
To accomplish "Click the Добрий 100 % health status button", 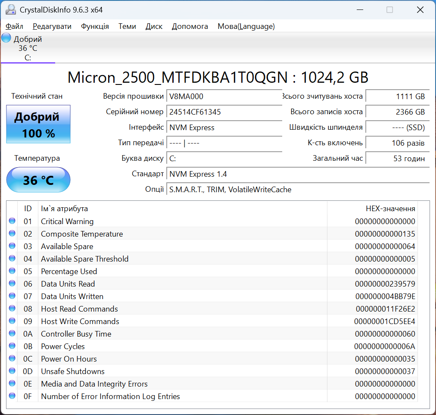I will pyautogui.click(x=38, y=125).
